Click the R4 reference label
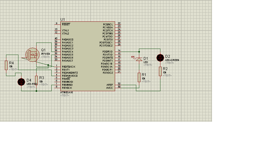This screenshot has width=261, height=163. point(11,63)
